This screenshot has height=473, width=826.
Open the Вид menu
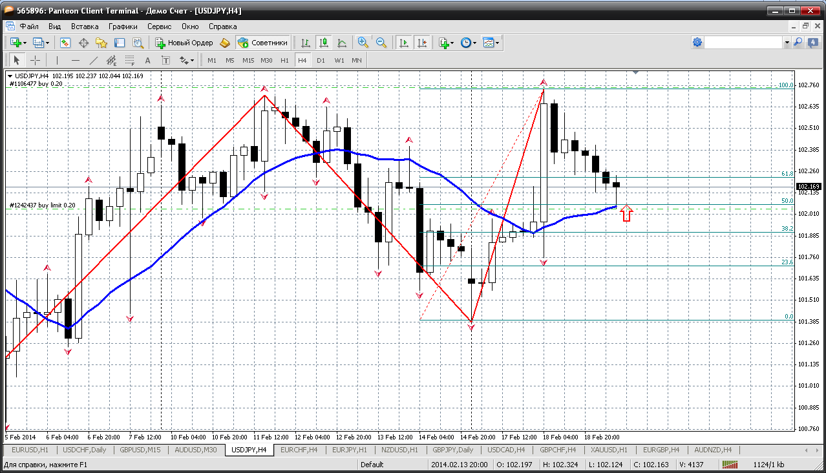tap(55, 26)
